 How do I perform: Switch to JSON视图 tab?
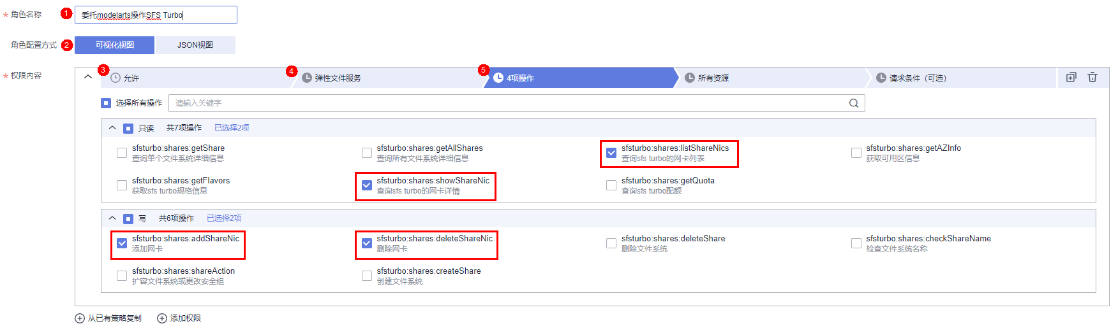click(195, 45)
